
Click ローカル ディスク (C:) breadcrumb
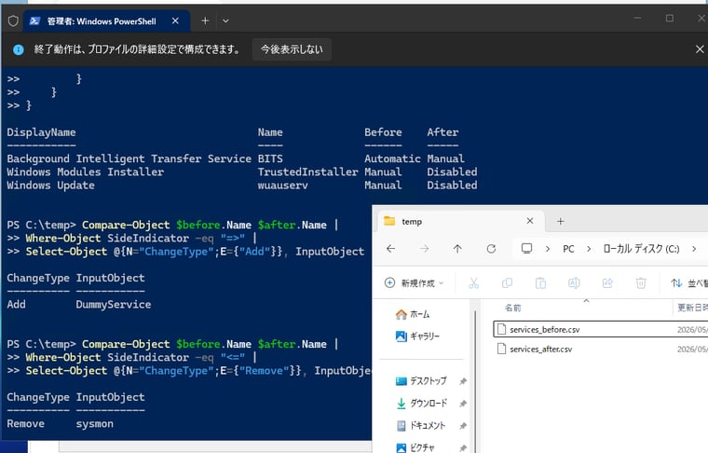tap(641, 249)
